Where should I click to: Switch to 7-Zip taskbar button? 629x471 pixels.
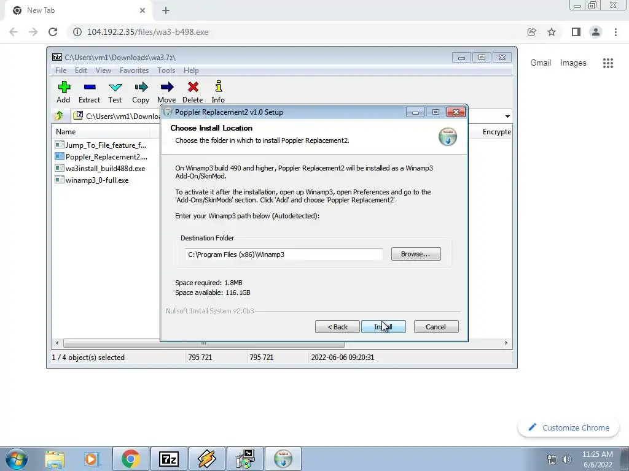coord(168,459)
